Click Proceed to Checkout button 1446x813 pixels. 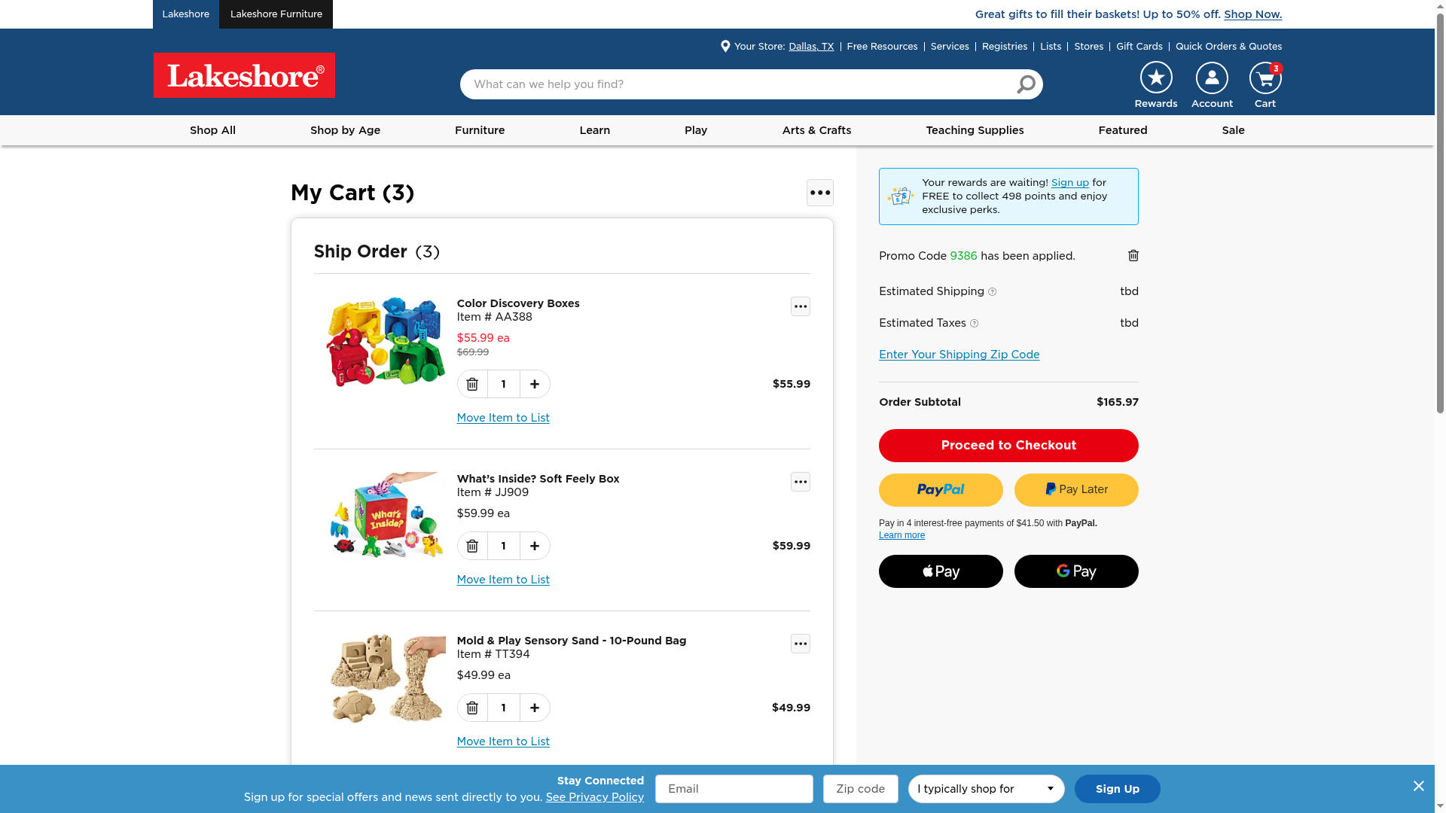click(1008, 446)
